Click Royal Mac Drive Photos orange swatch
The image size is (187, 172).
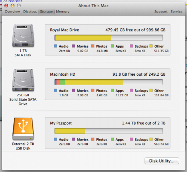coord(93,46)
